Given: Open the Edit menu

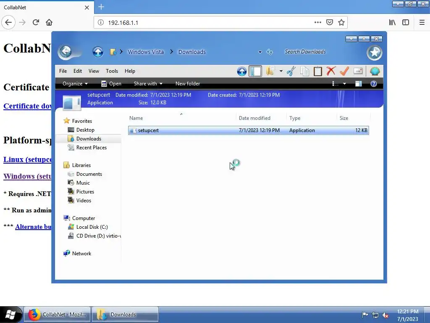Looking at the screenshot, I should click(78, 71).
